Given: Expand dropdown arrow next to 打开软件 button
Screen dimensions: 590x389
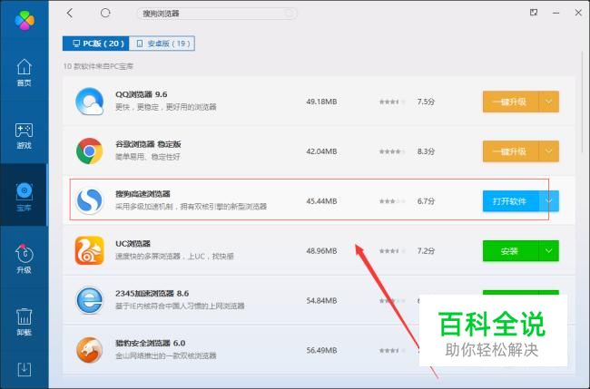Looking at the screenshot, I should click(549, 201).
